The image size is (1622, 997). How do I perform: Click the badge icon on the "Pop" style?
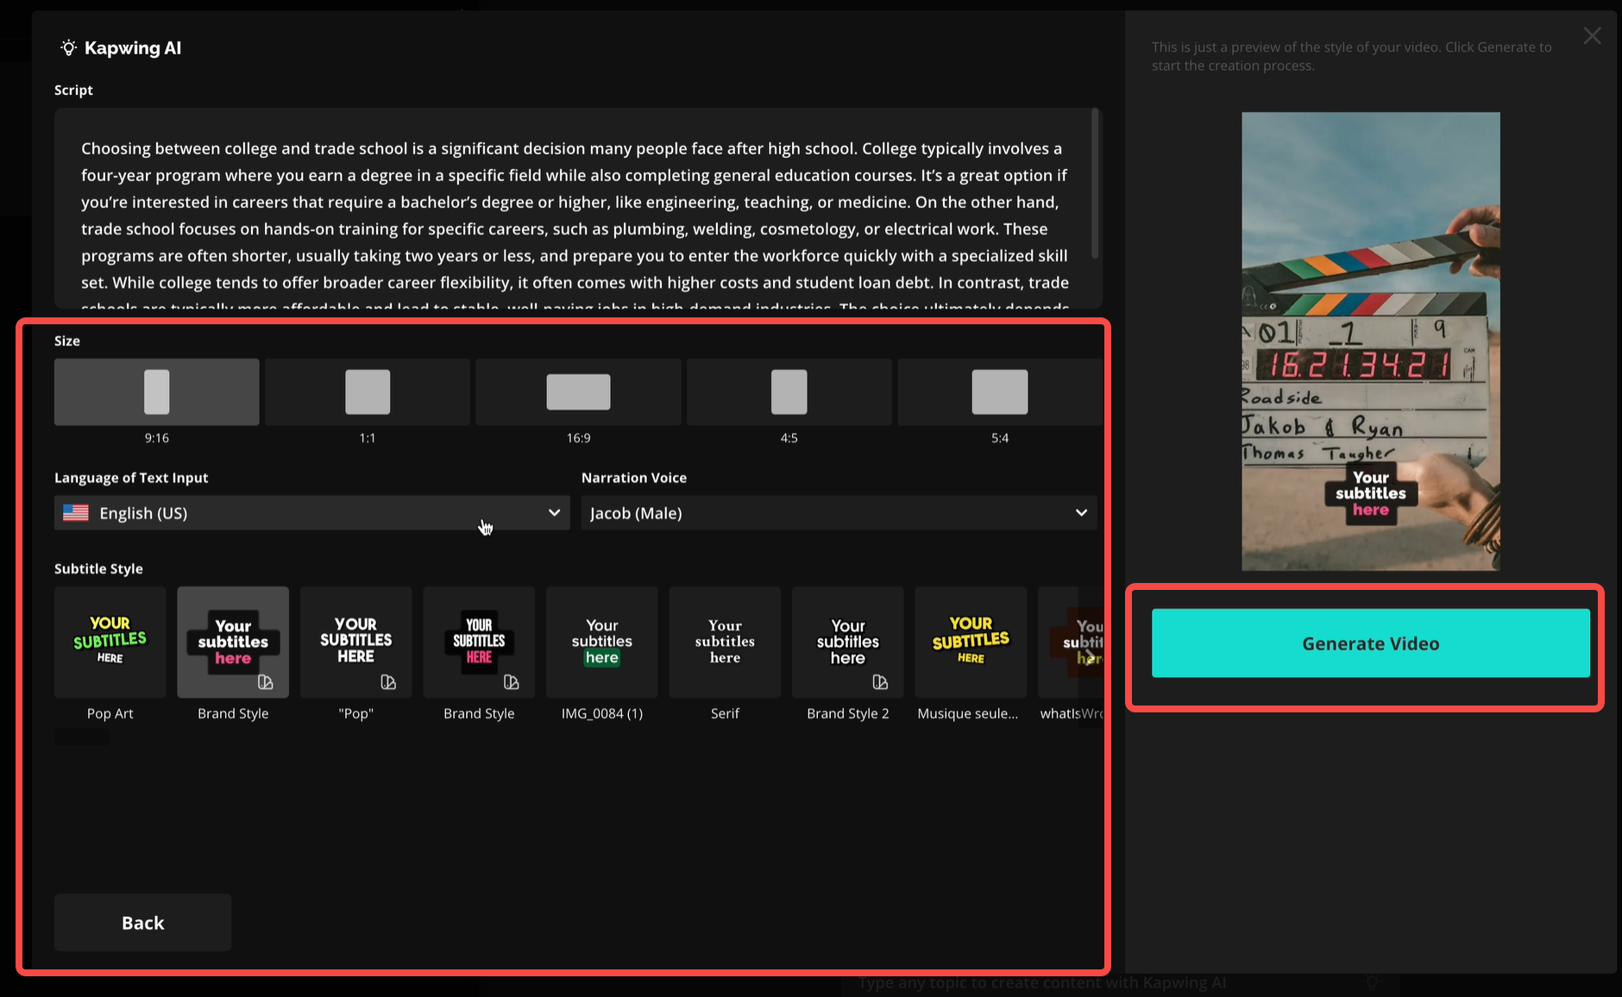pos(388,681)
